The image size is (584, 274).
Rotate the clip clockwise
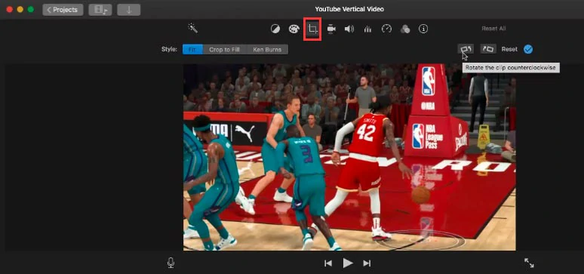(x=488, y=49)
